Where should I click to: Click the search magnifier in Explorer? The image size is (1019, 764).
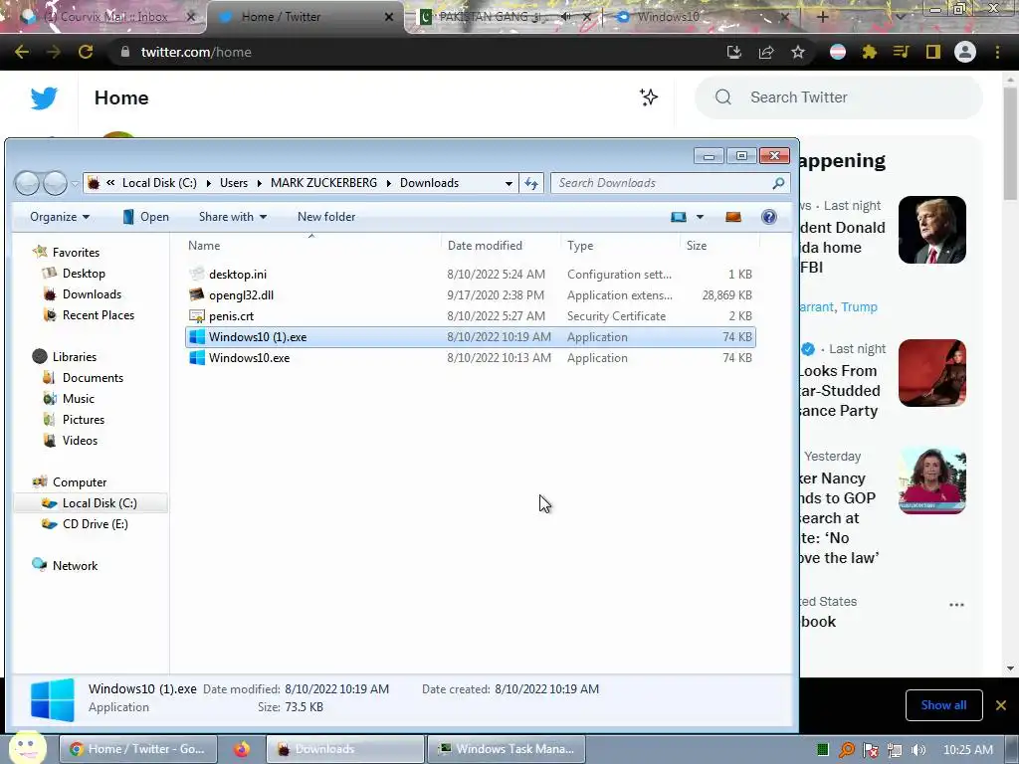point(778,183)
